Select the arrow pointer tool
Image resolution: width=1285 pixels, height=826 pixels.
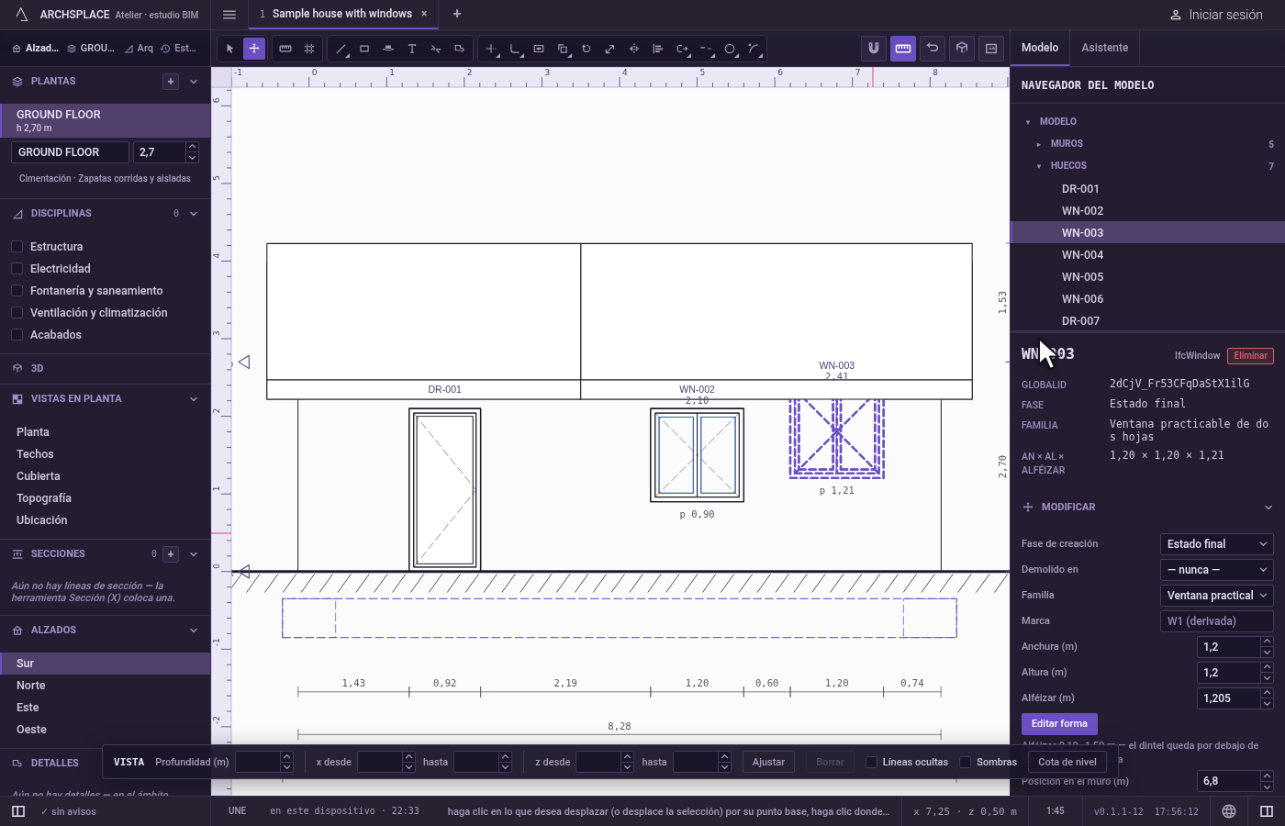[230, 49]
